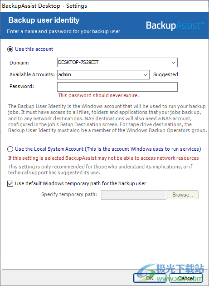Click the 'Specify temporary path:' label
The width and height of the screenshot is (209, 286).
point(69,194)
